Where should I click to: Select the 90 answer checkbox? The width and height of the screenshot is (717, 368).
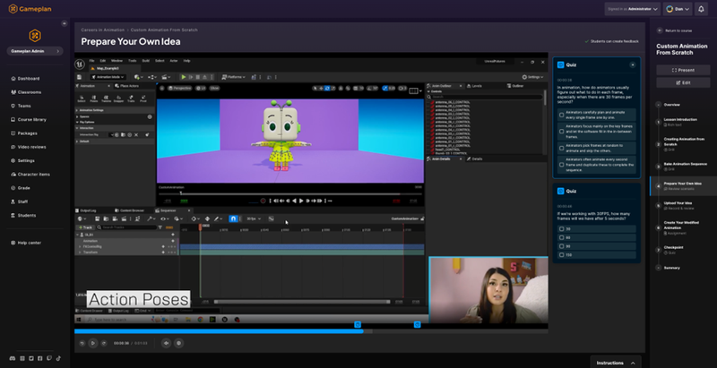562,246
